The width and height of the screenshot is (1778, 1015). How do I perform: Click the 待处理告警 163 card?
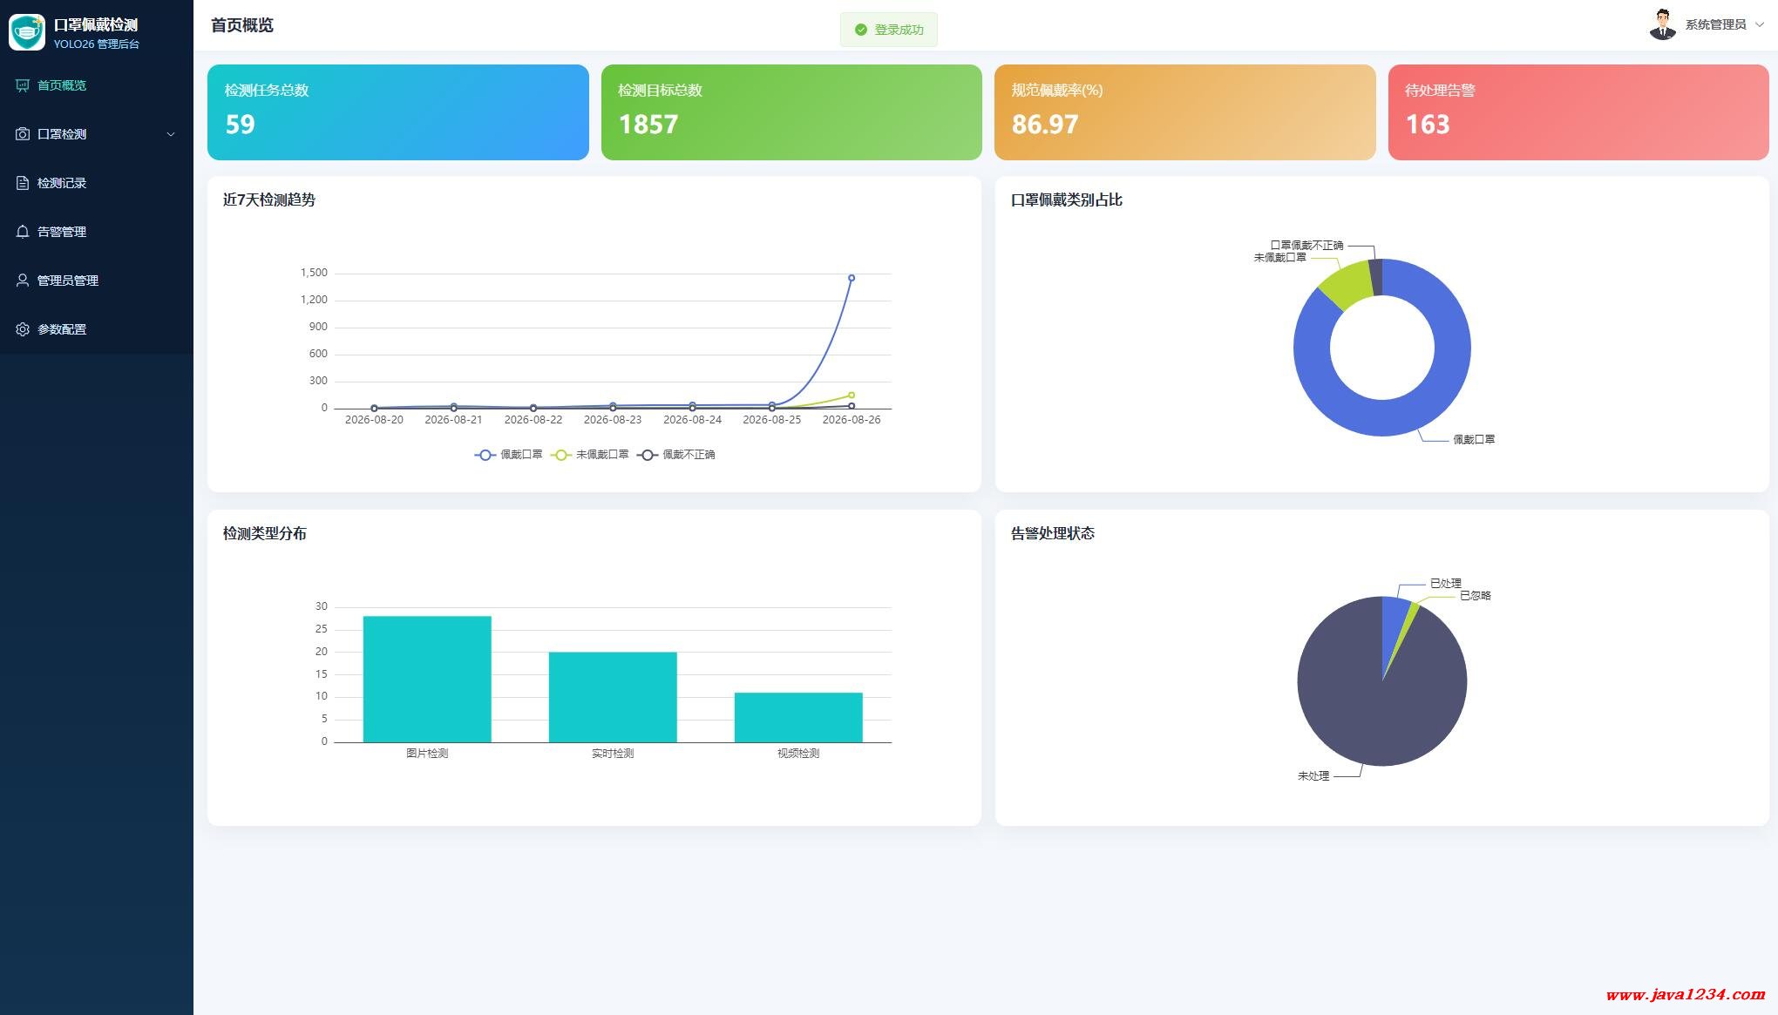point(1578,112)
